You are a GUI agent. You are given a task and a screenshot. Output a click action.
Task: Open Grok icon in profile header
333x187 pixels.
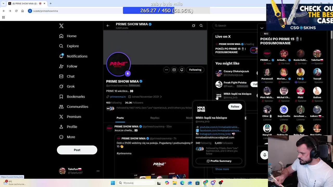click(194, 25)
